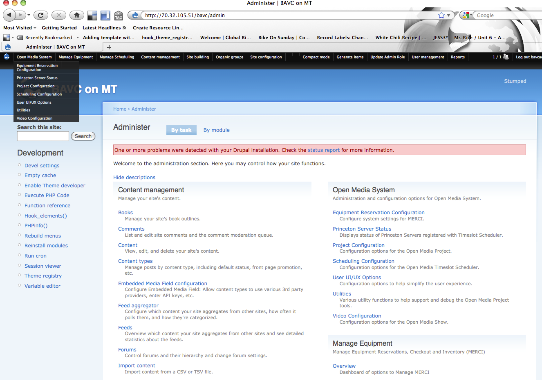Screen dimensions: 542x380
Task: Click the Google search engine icon
Action: click(x=465, y=15)
